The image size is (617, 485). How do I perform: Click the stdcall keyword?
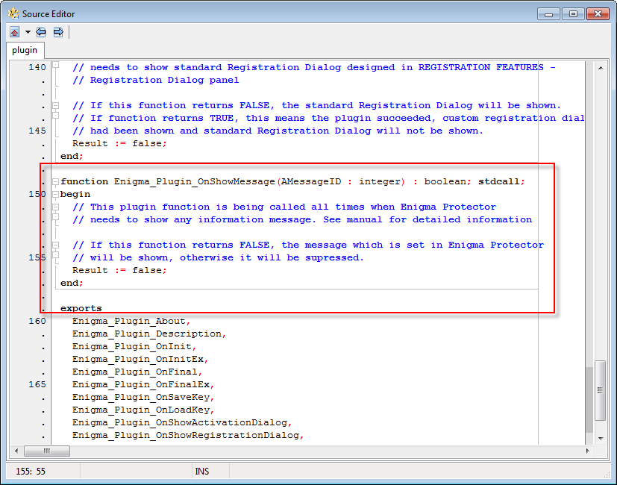[498, 181]
